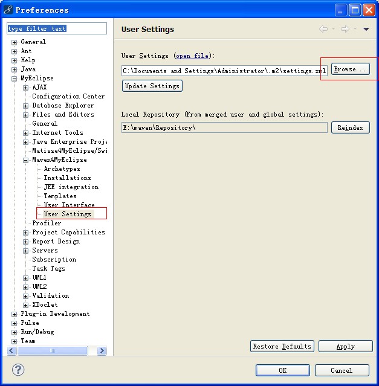The width and height of the screenshot is (379, 386).
Task: Select JEE integration tree item
Action: 71,187
